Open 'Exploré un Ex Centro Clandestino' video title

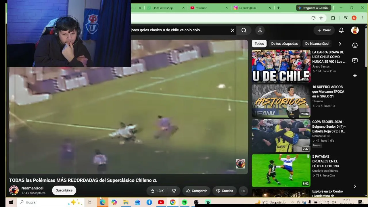[x=328, y=193]
